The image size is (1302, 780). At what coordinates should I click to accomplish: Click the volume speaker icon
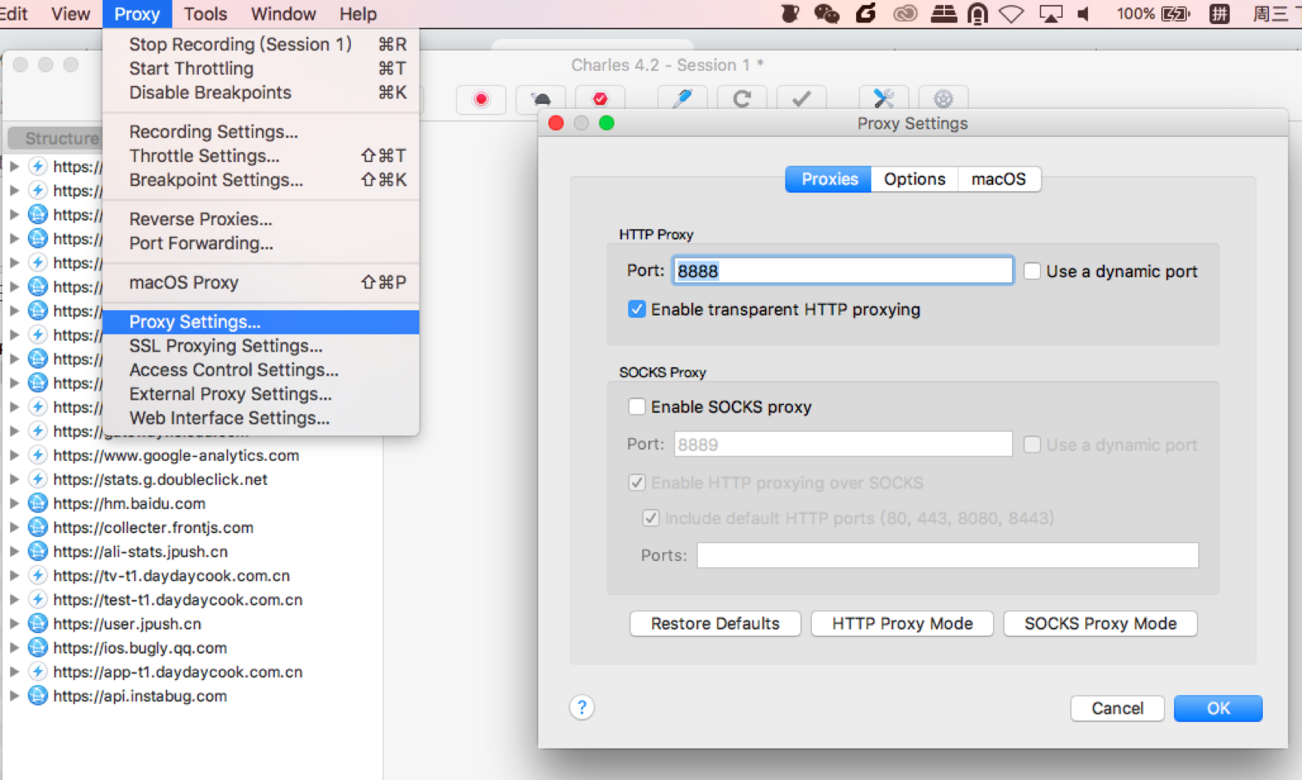[x=1084, y=14]
